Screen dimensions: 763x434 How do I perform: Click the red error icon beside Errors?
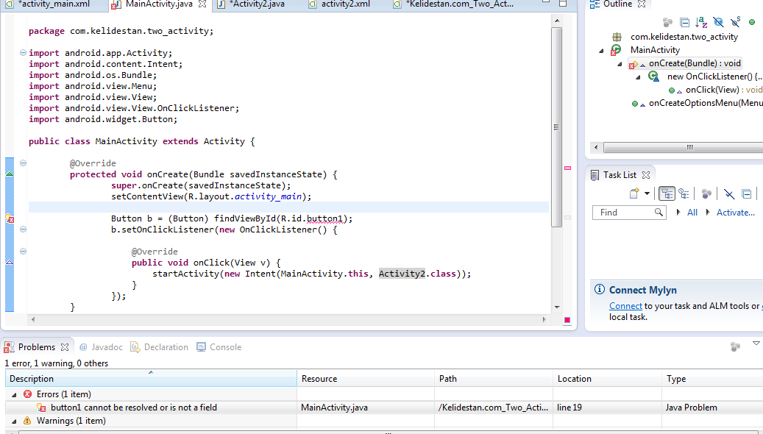coord(27,394)
